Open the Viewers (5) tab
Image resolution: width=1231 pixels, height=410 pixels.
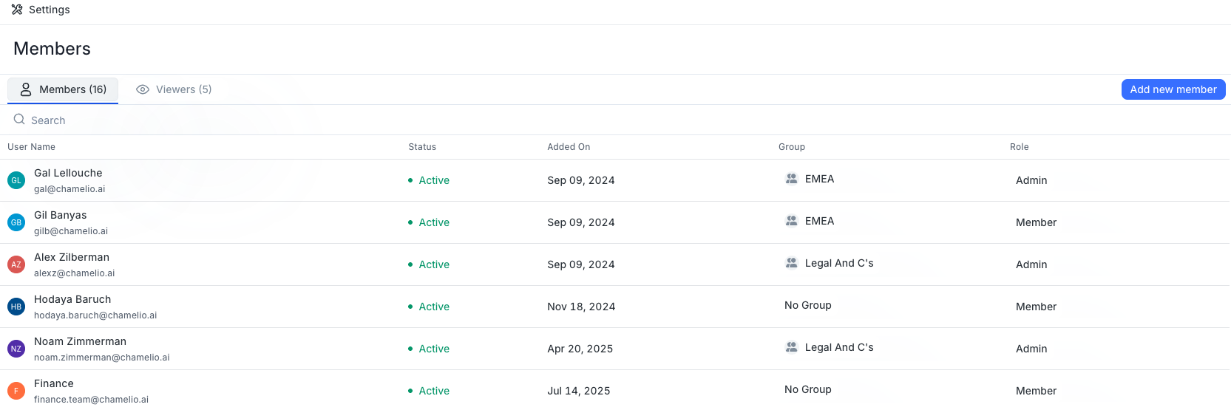click(x=174, y=89)
